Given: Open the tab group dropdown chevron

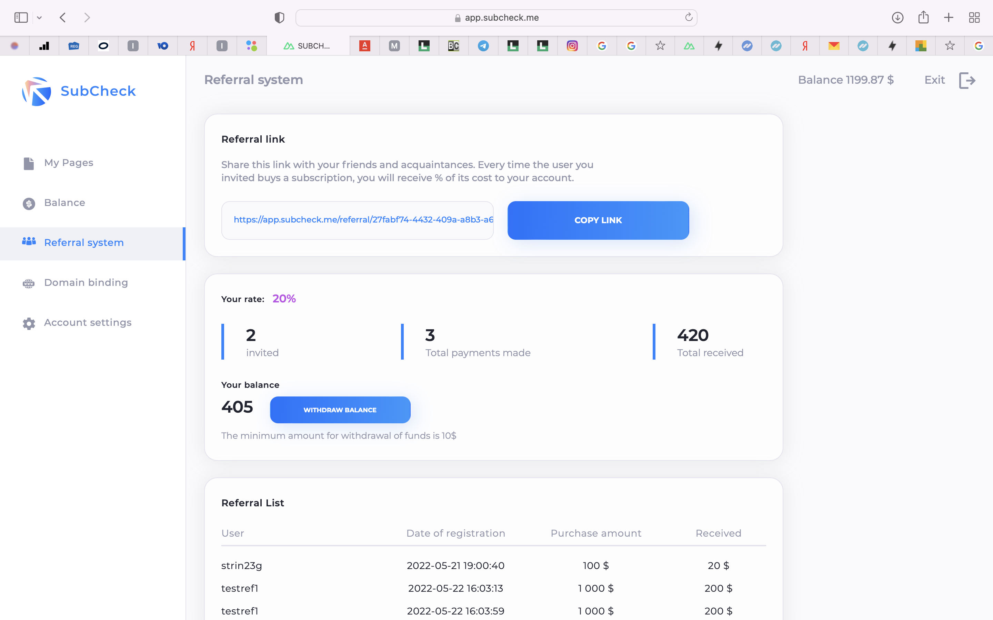Looking at the screenshot, I should [x=39, y=18].
